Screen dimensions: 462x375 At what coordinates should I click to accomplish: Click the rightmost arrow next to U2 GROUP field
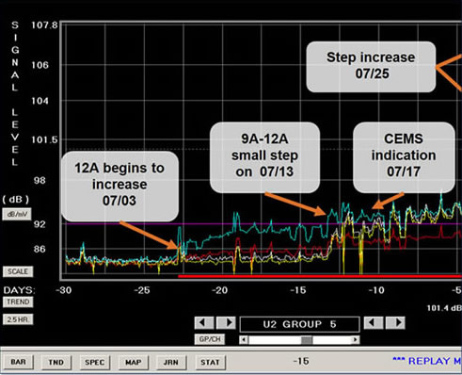pyautogui.click(x=395, y=322)
